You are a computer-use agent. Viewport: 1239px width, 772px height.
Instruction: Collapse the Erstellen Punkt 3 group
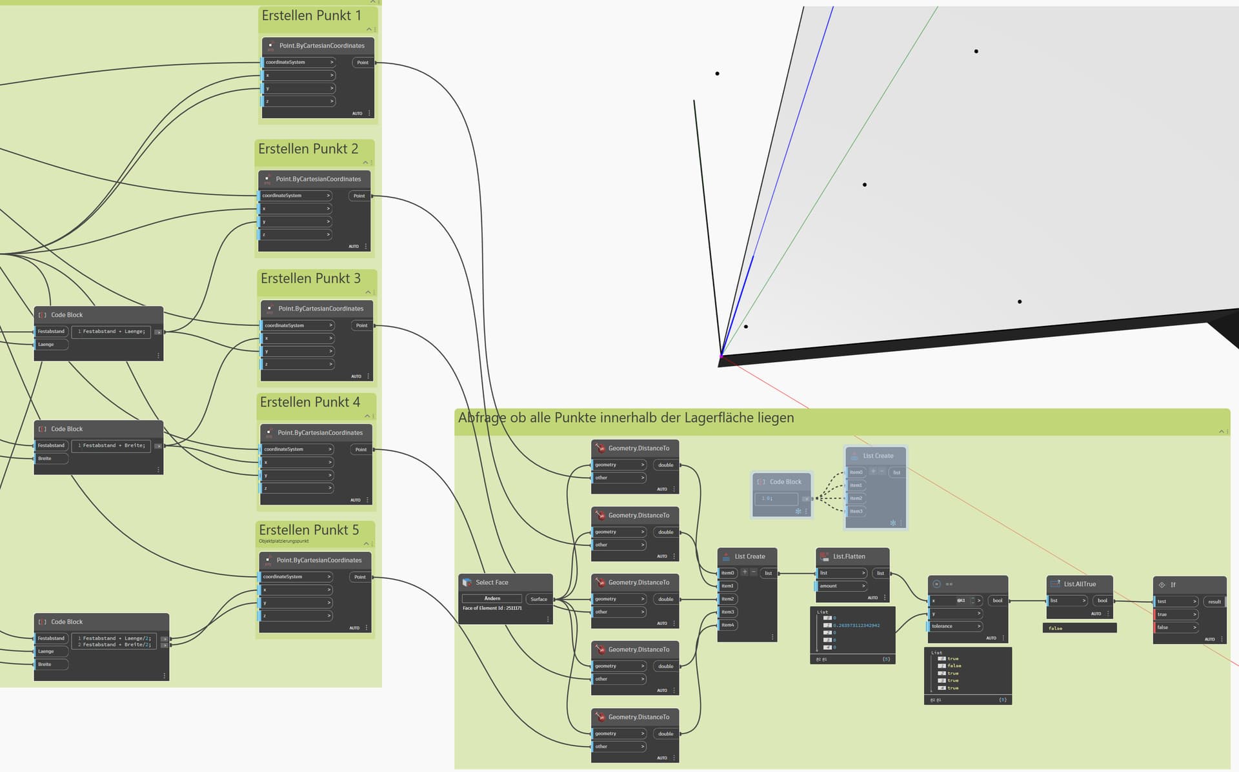(x=368, y=292)
